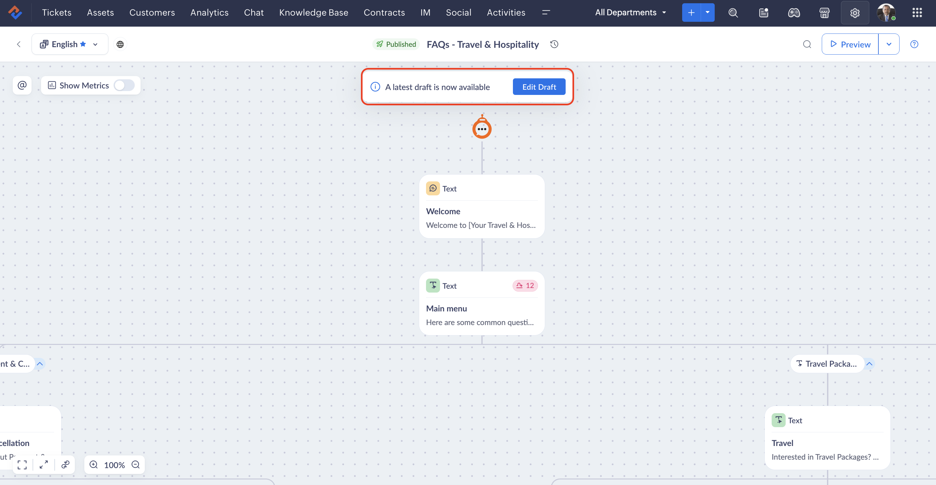
Task: Click the Edit Draft button
Action: coord(539,87)
